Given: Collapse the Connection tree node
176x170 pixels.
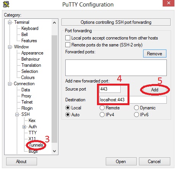Looking at the screenshot, I should pos(10,84).
